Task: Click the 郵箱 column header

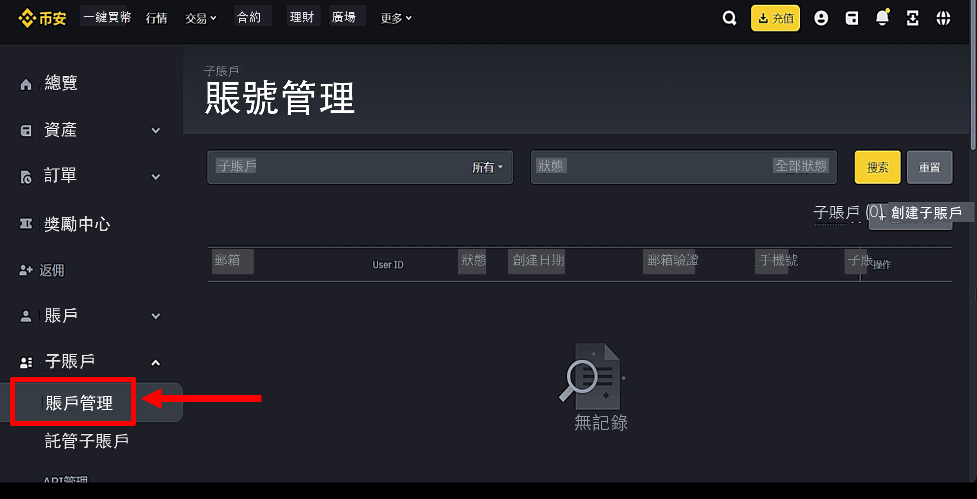Action: pyautogui.click(x=228, y=260)
